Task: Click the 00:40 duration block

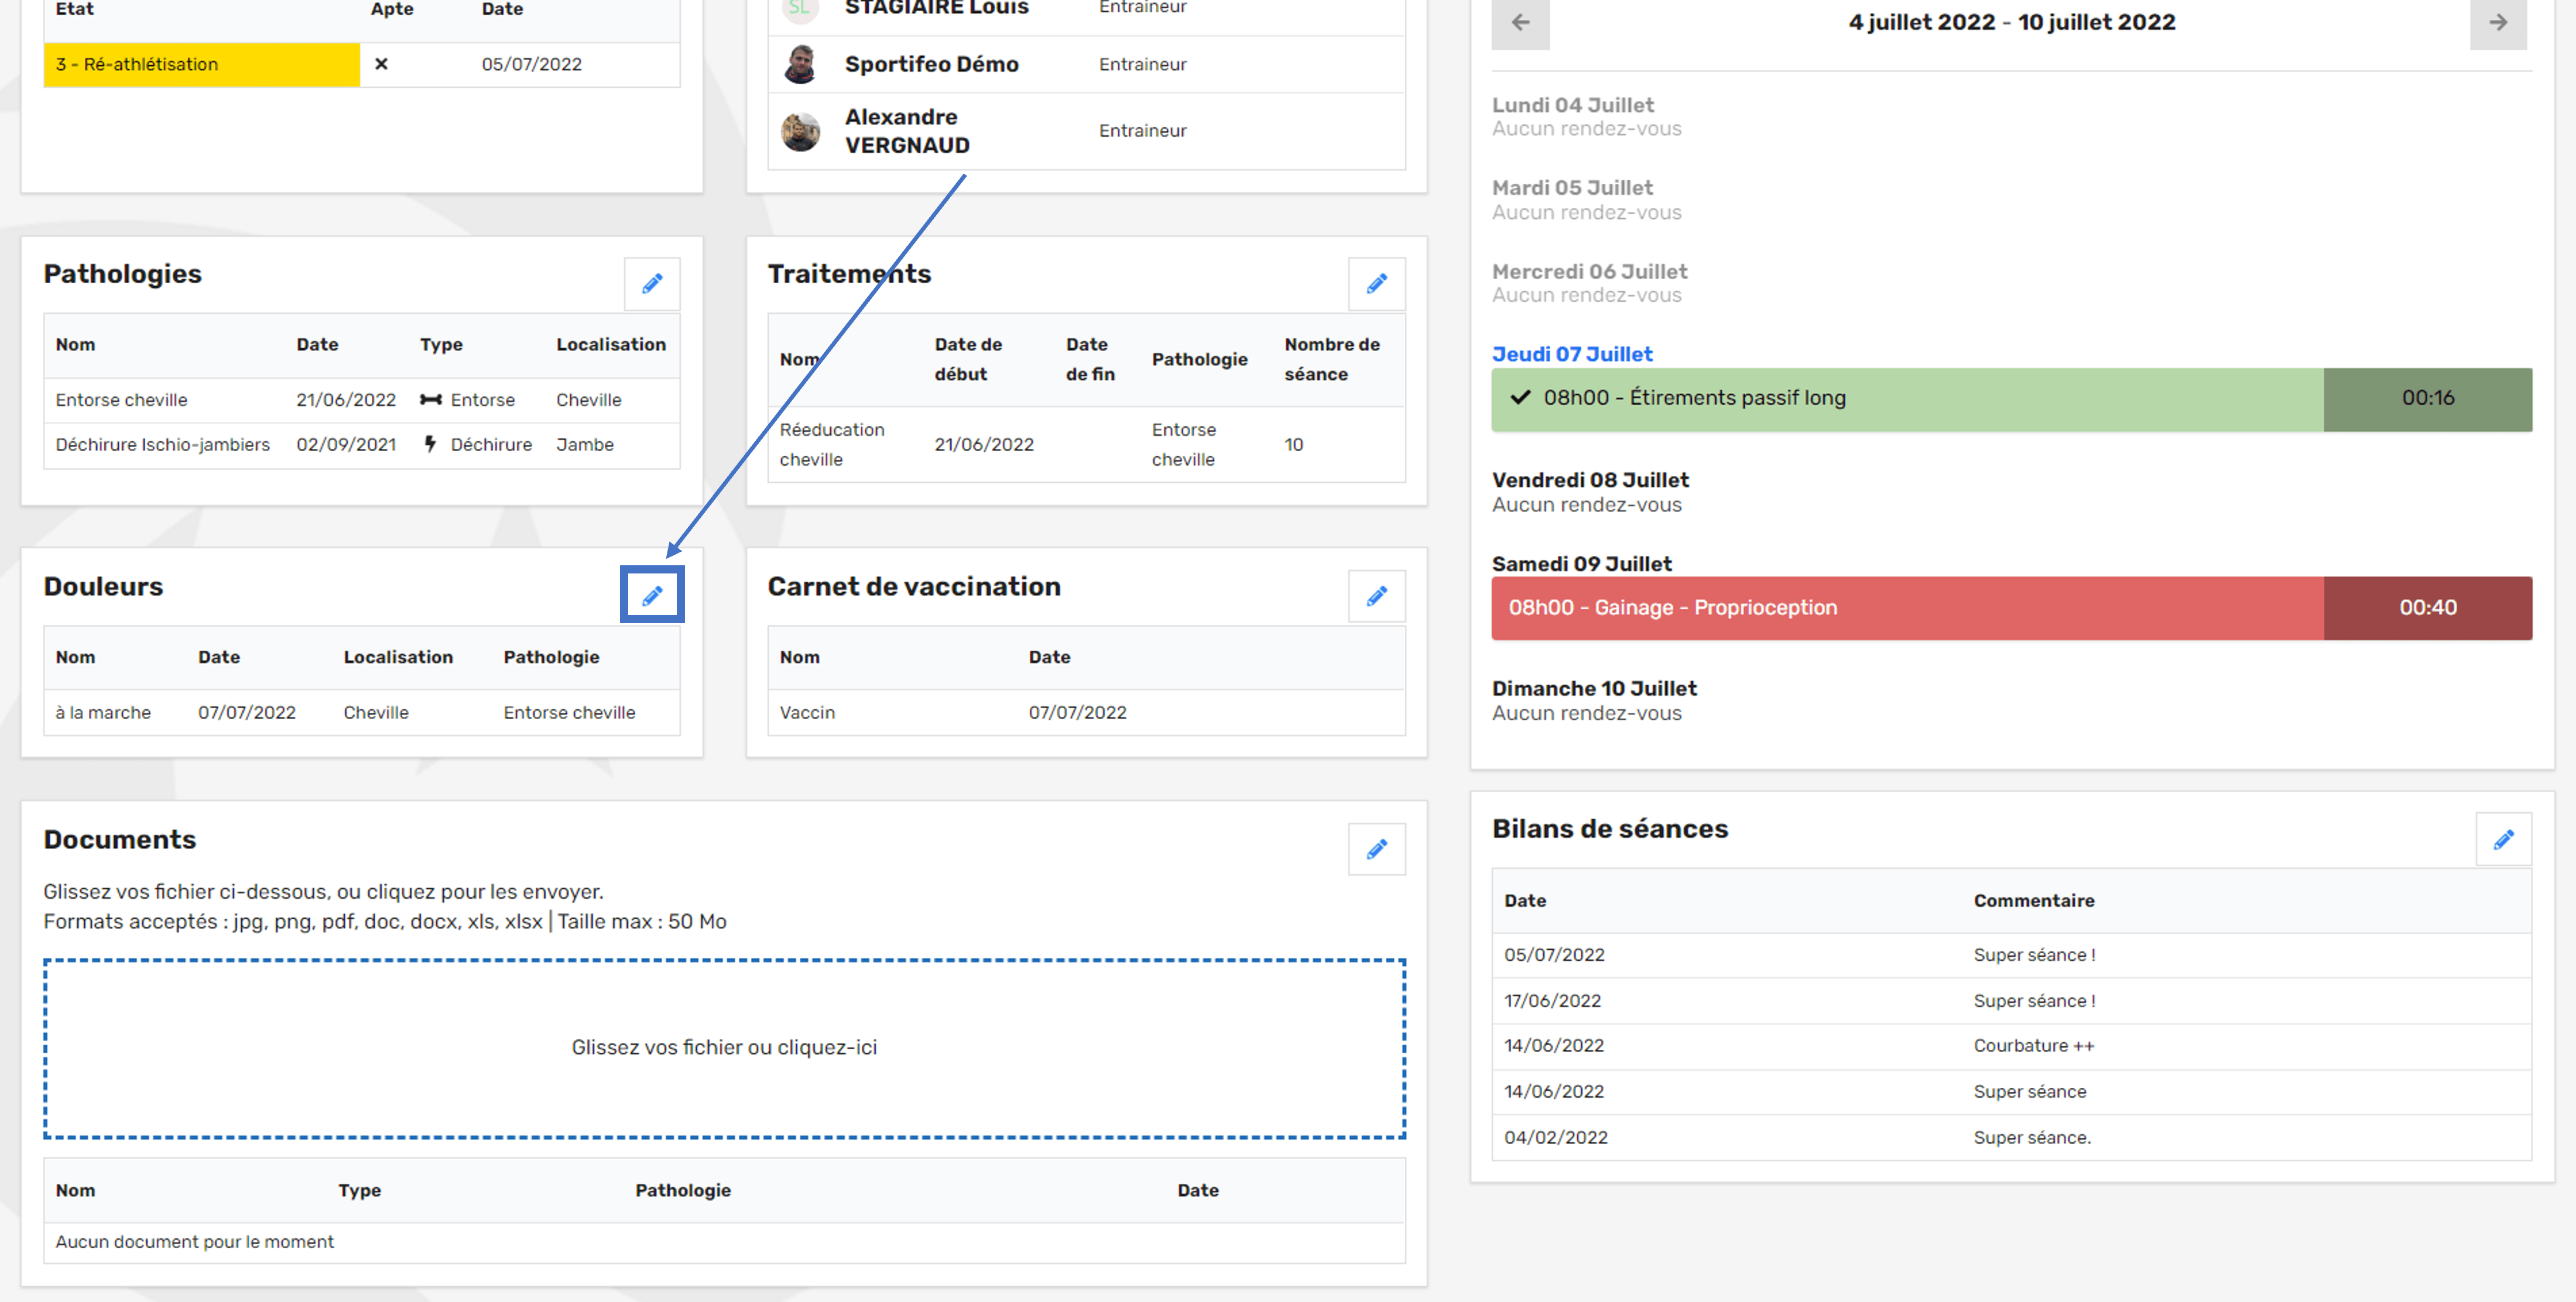Action: (x=2427, y=607)
